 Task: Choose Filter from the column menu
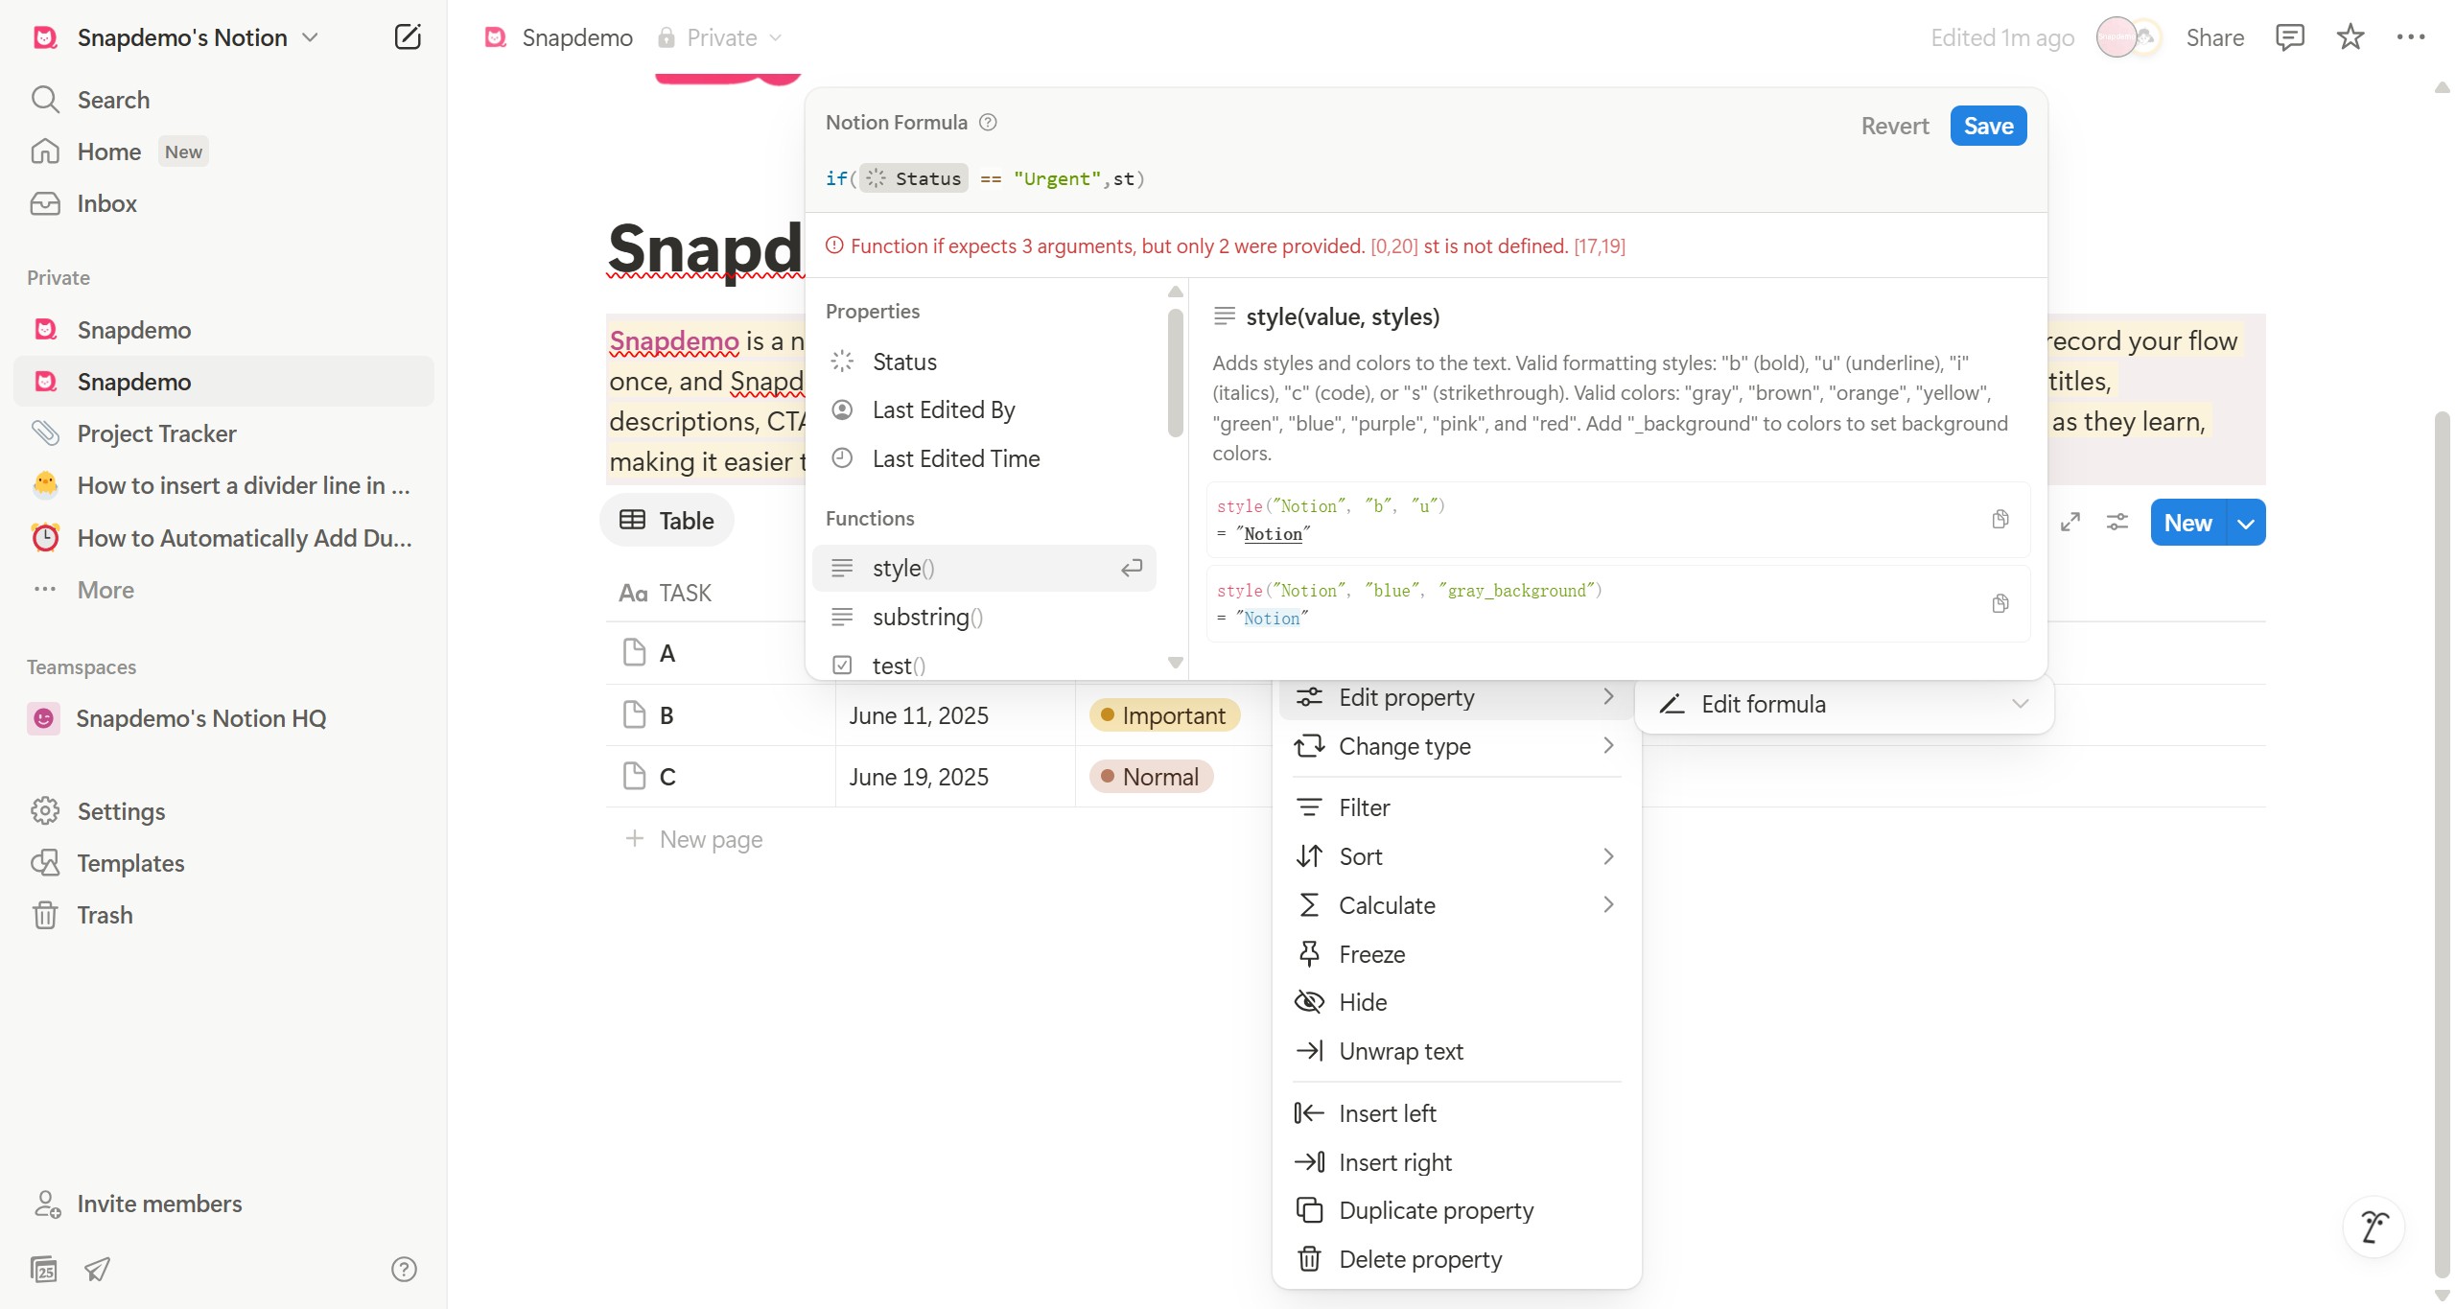[x=1456, y=807]
